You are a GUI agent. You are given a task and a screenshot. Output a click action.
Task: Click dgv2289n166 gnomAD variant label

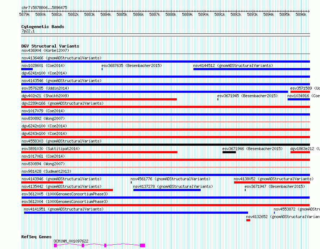pos(63,103)
